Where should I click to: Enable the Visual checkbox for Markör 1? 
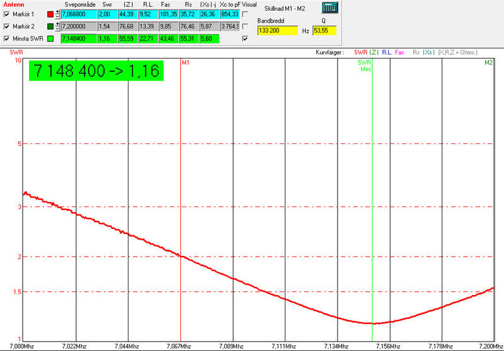tap(245, 14)
